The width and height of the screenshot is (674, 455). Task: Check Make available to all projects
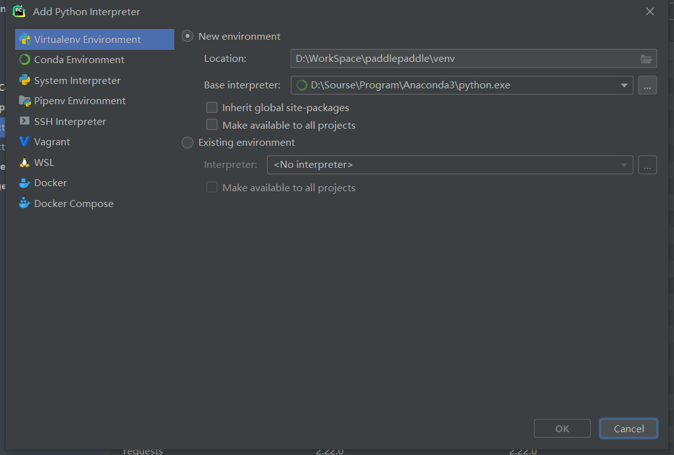[212, 124]
